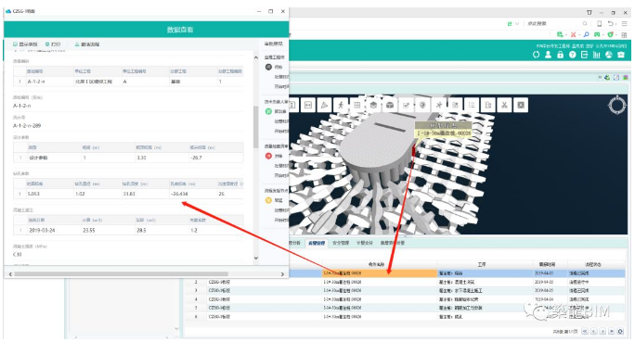Open the browser hamburger menu icon
Screen dimensions: 635x342
tap(625, 23)
